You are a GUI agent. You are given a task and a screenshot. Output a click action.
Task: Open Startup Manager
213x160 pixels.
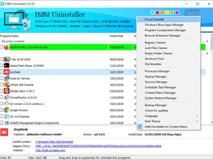(x=169, y=77)
